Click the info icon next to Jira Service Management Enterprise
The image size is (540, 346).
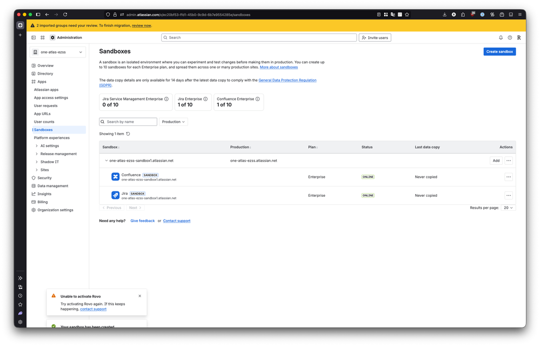pos(166,99)
